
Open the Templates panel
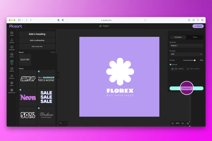click(x=12, y=48)
